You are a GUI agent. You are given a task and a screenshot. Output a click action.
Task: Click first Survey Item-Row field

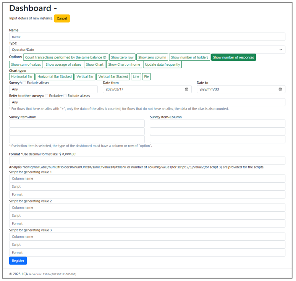tap(77, 123)
